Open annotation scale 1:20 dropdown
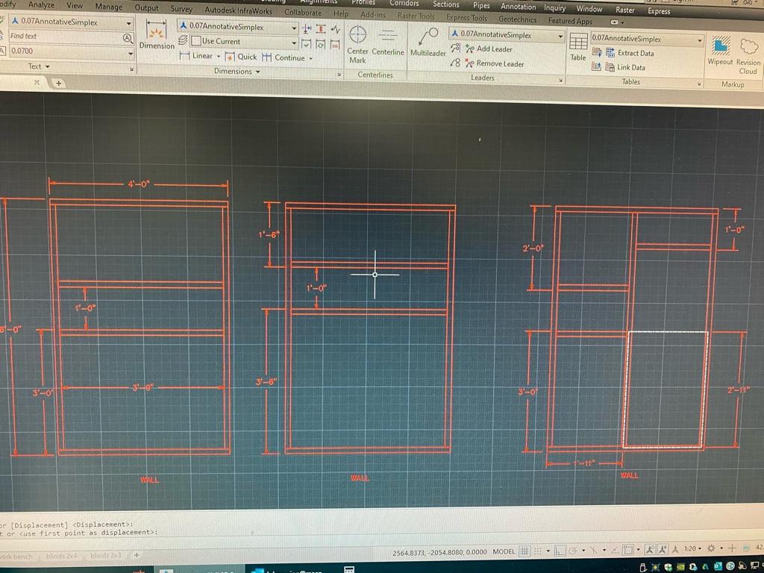Screen dimensions: 764x573 click(x=692, y=548)
